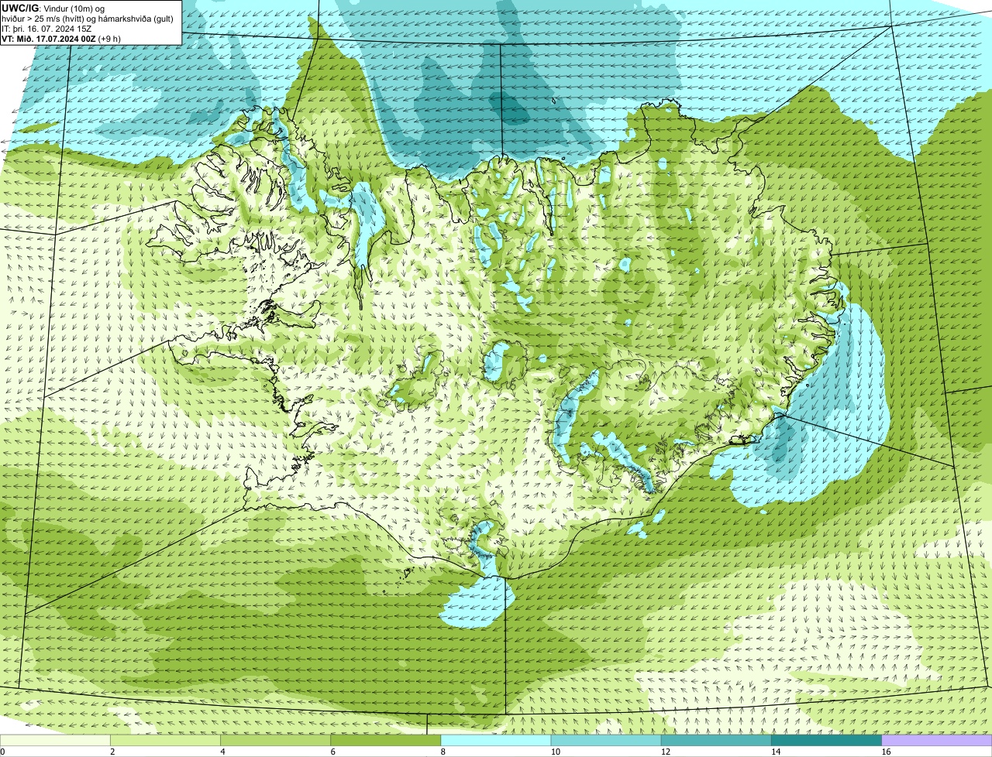The height and width of the screenshot is (757, 992).
Task: Click the '4' label under the color scale
Action: [222, 752]
